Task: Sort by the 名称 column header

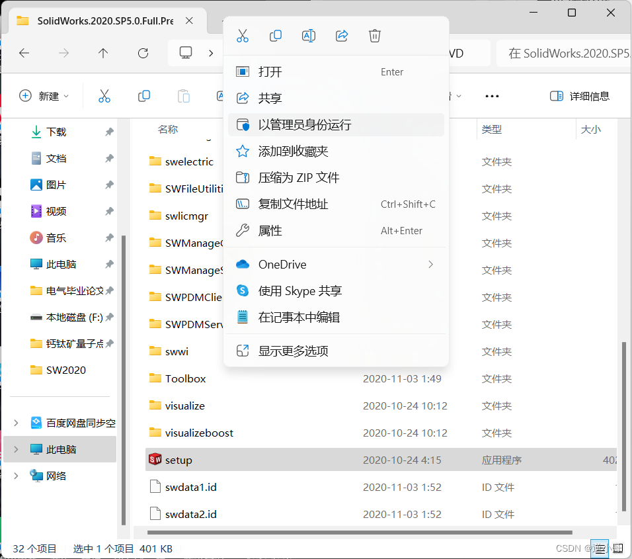Action: point(168,130)
